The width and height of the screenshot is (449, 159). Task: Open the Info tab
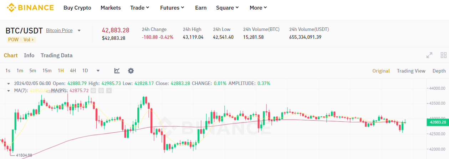pos(29,55)
